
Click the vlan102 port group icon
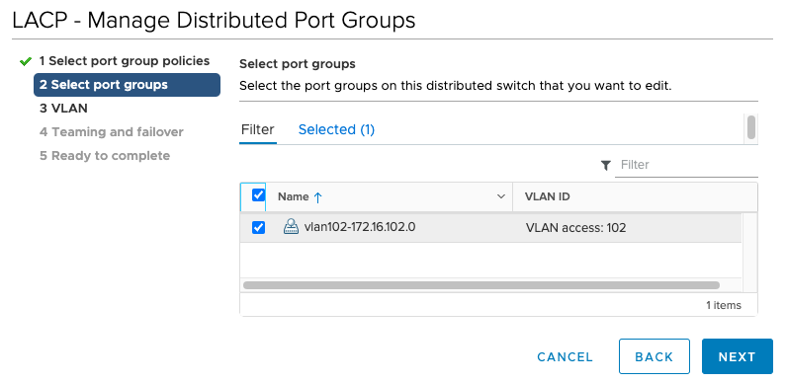pyautogui.click(x=291, y=227)
